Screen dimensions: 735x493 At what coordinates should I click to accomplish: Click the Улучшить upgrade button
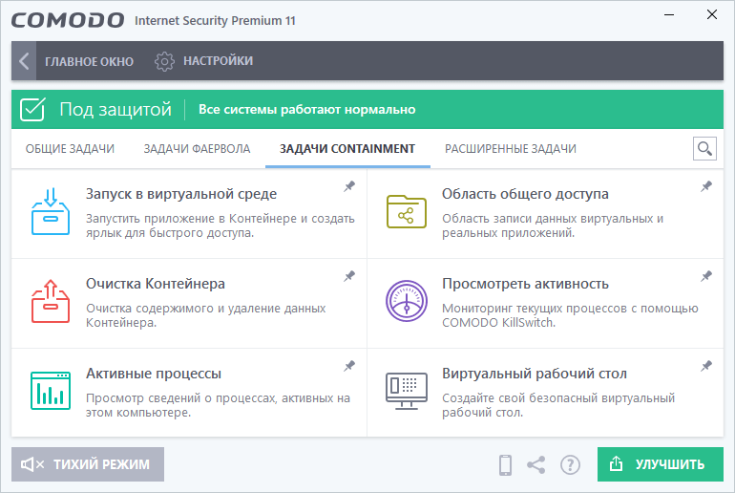tap(661, 464)
